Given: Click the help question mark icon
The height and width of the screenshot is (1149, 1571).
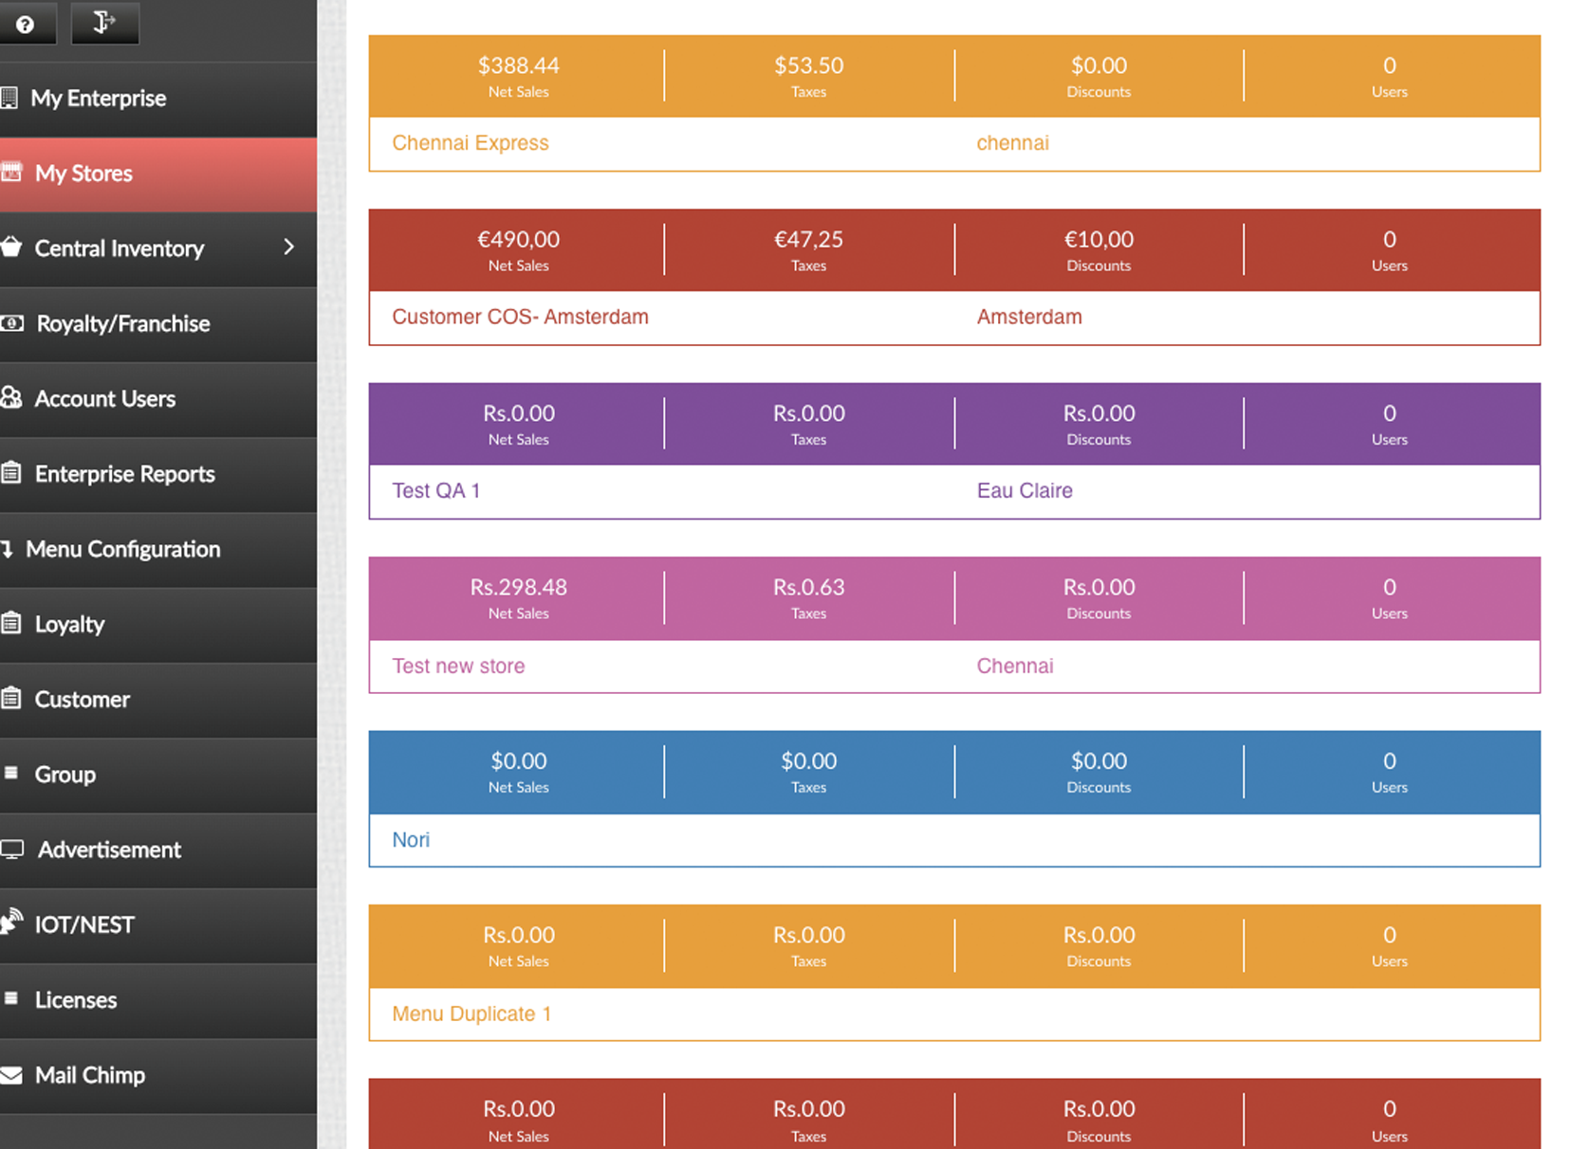Looking at the screenshot, I should 25,24.
